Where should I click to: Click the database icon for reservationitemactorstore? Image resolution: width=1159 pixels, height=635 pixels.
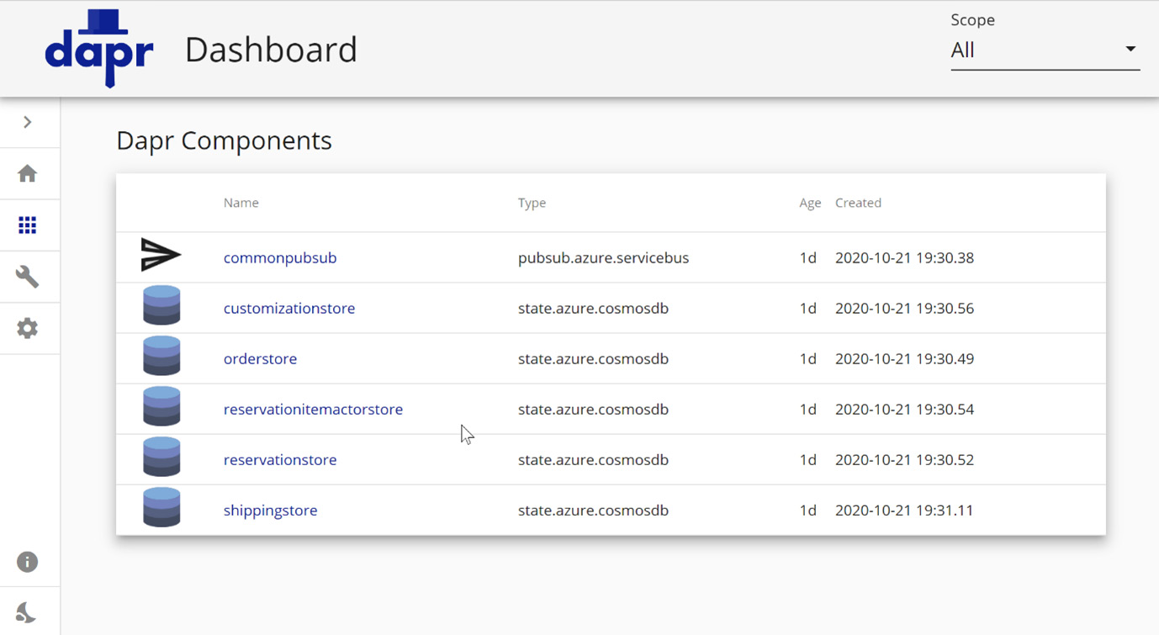coord(161,406)
